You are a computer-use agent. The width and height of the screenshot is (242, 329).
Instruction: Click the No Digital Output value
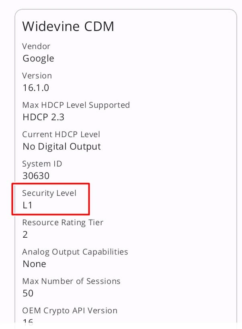click(x=62, y=146)
